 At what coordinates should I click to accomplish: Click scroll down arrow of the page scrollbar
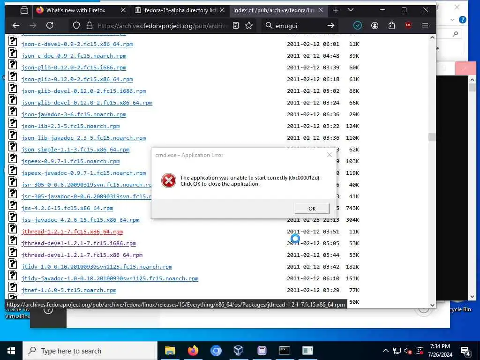click(x=432, y=305)
